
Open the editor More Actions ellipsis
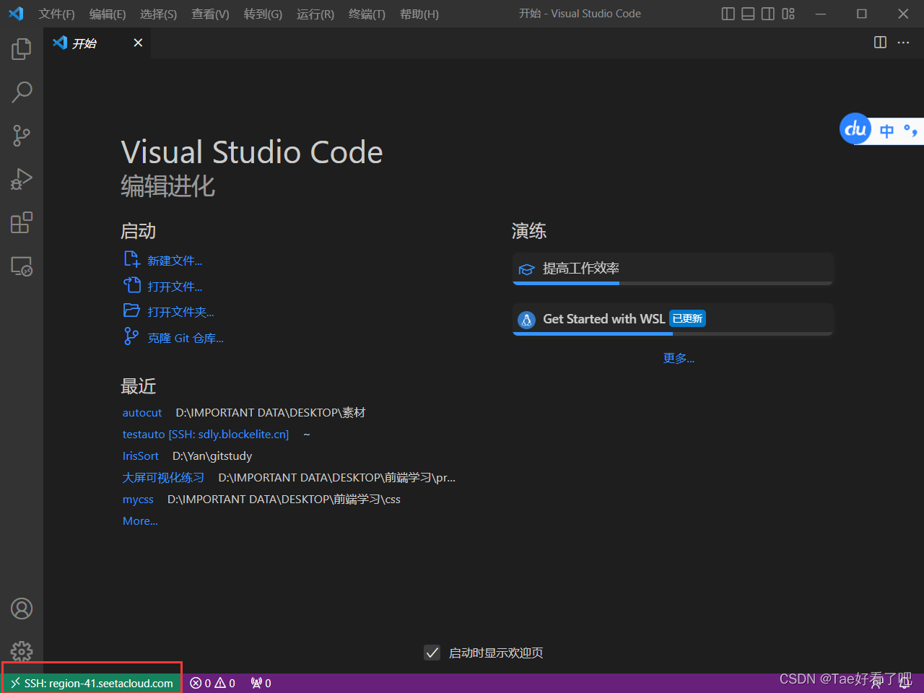coord(903,43)
